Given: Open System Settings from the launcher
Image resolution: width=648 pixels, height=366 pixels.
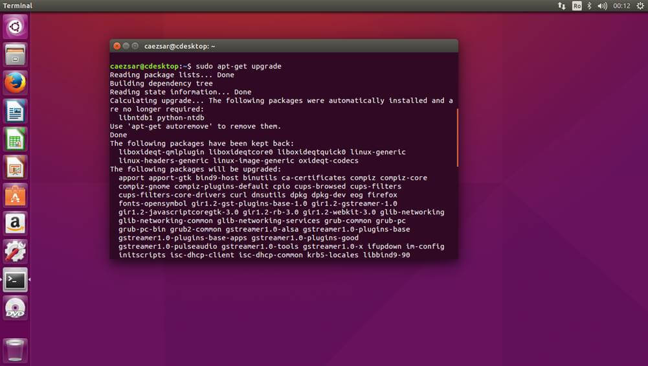Looking at the screenshot, I should pyautogui.click(x=15, y=251).
